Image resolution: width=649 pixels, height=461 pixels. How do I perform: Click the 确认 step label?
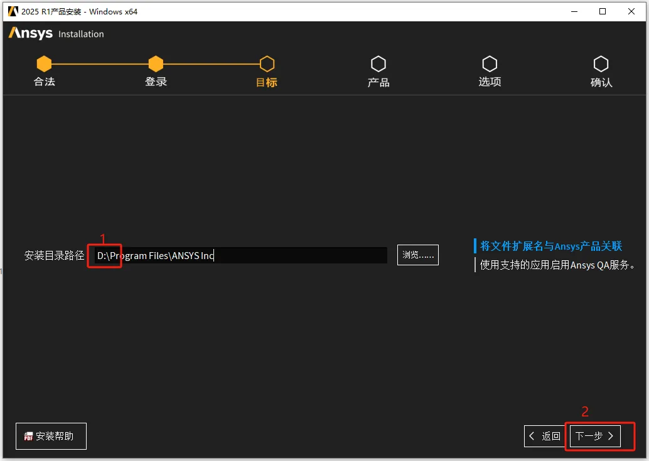[x=601, y=82]
